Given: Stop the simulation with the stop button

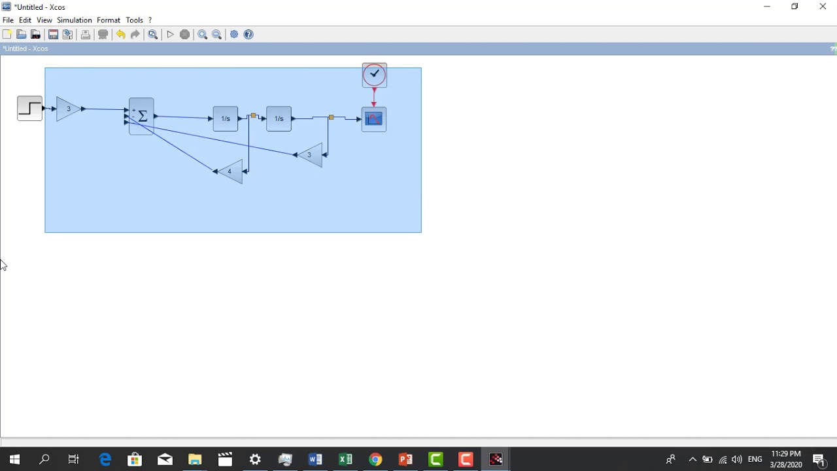Looking at the screenshot, I should 185,35.
